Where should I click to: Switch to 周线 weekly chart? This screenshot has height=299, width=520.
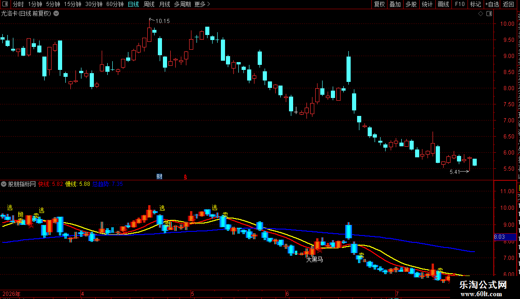point(149,4)
